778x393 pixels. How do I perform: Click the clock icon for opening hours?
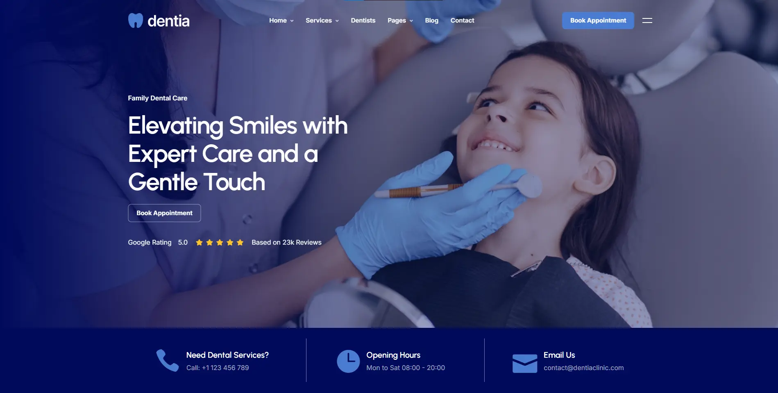[348, 361]
